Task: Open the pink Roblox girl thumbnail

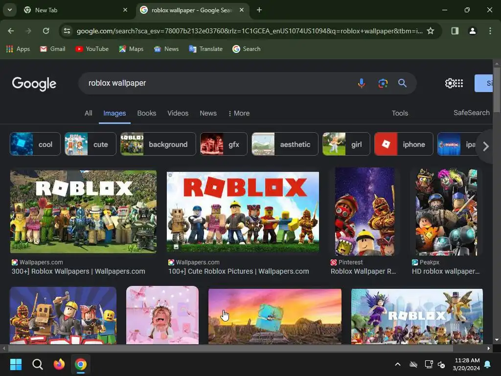Action: pos(162,315)
